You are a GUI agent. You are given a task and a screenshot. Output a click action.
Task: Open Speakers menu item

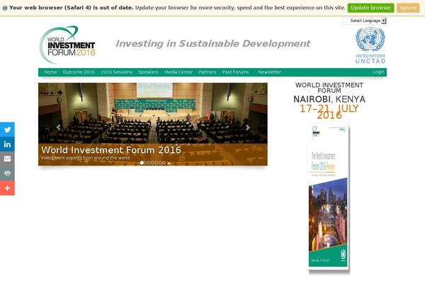[x=148, y=72]
